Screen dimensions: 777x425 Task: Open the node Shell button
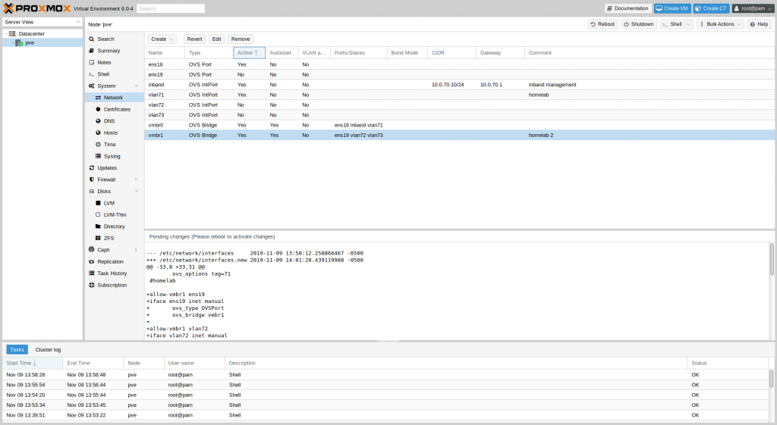672,24
